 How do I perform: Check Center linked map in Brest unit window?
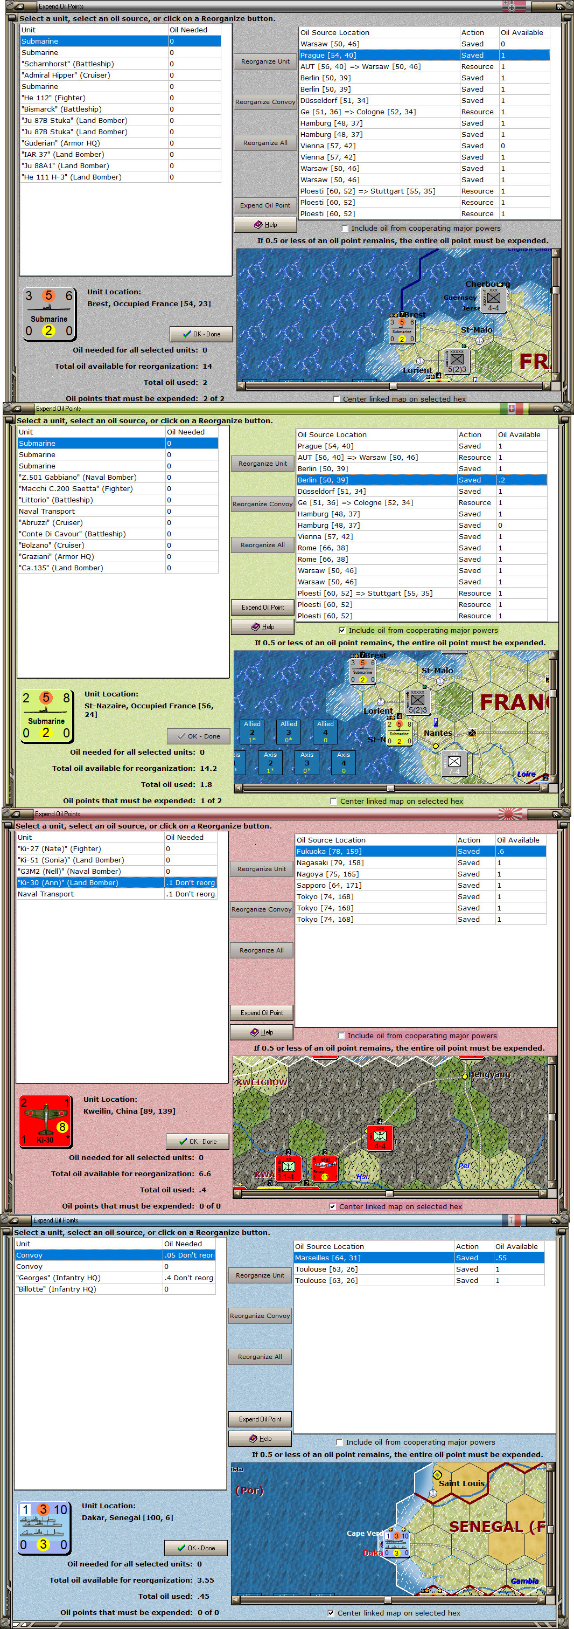click(336, 399)
